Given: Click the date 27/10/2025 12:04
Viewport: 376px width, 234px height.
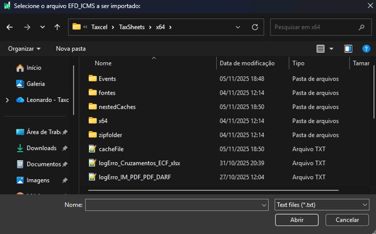Looking at the screenshot, I should pyautogui.click(x=242, y=177).
